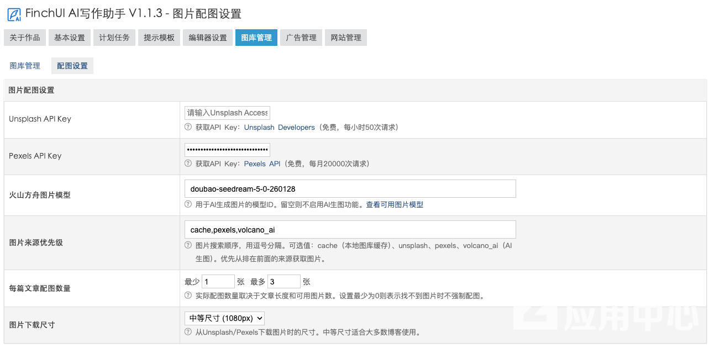This screenshot has width=709, height=348.
Task: Click the Unsplash API Key input field
Action: pos(227,113)
